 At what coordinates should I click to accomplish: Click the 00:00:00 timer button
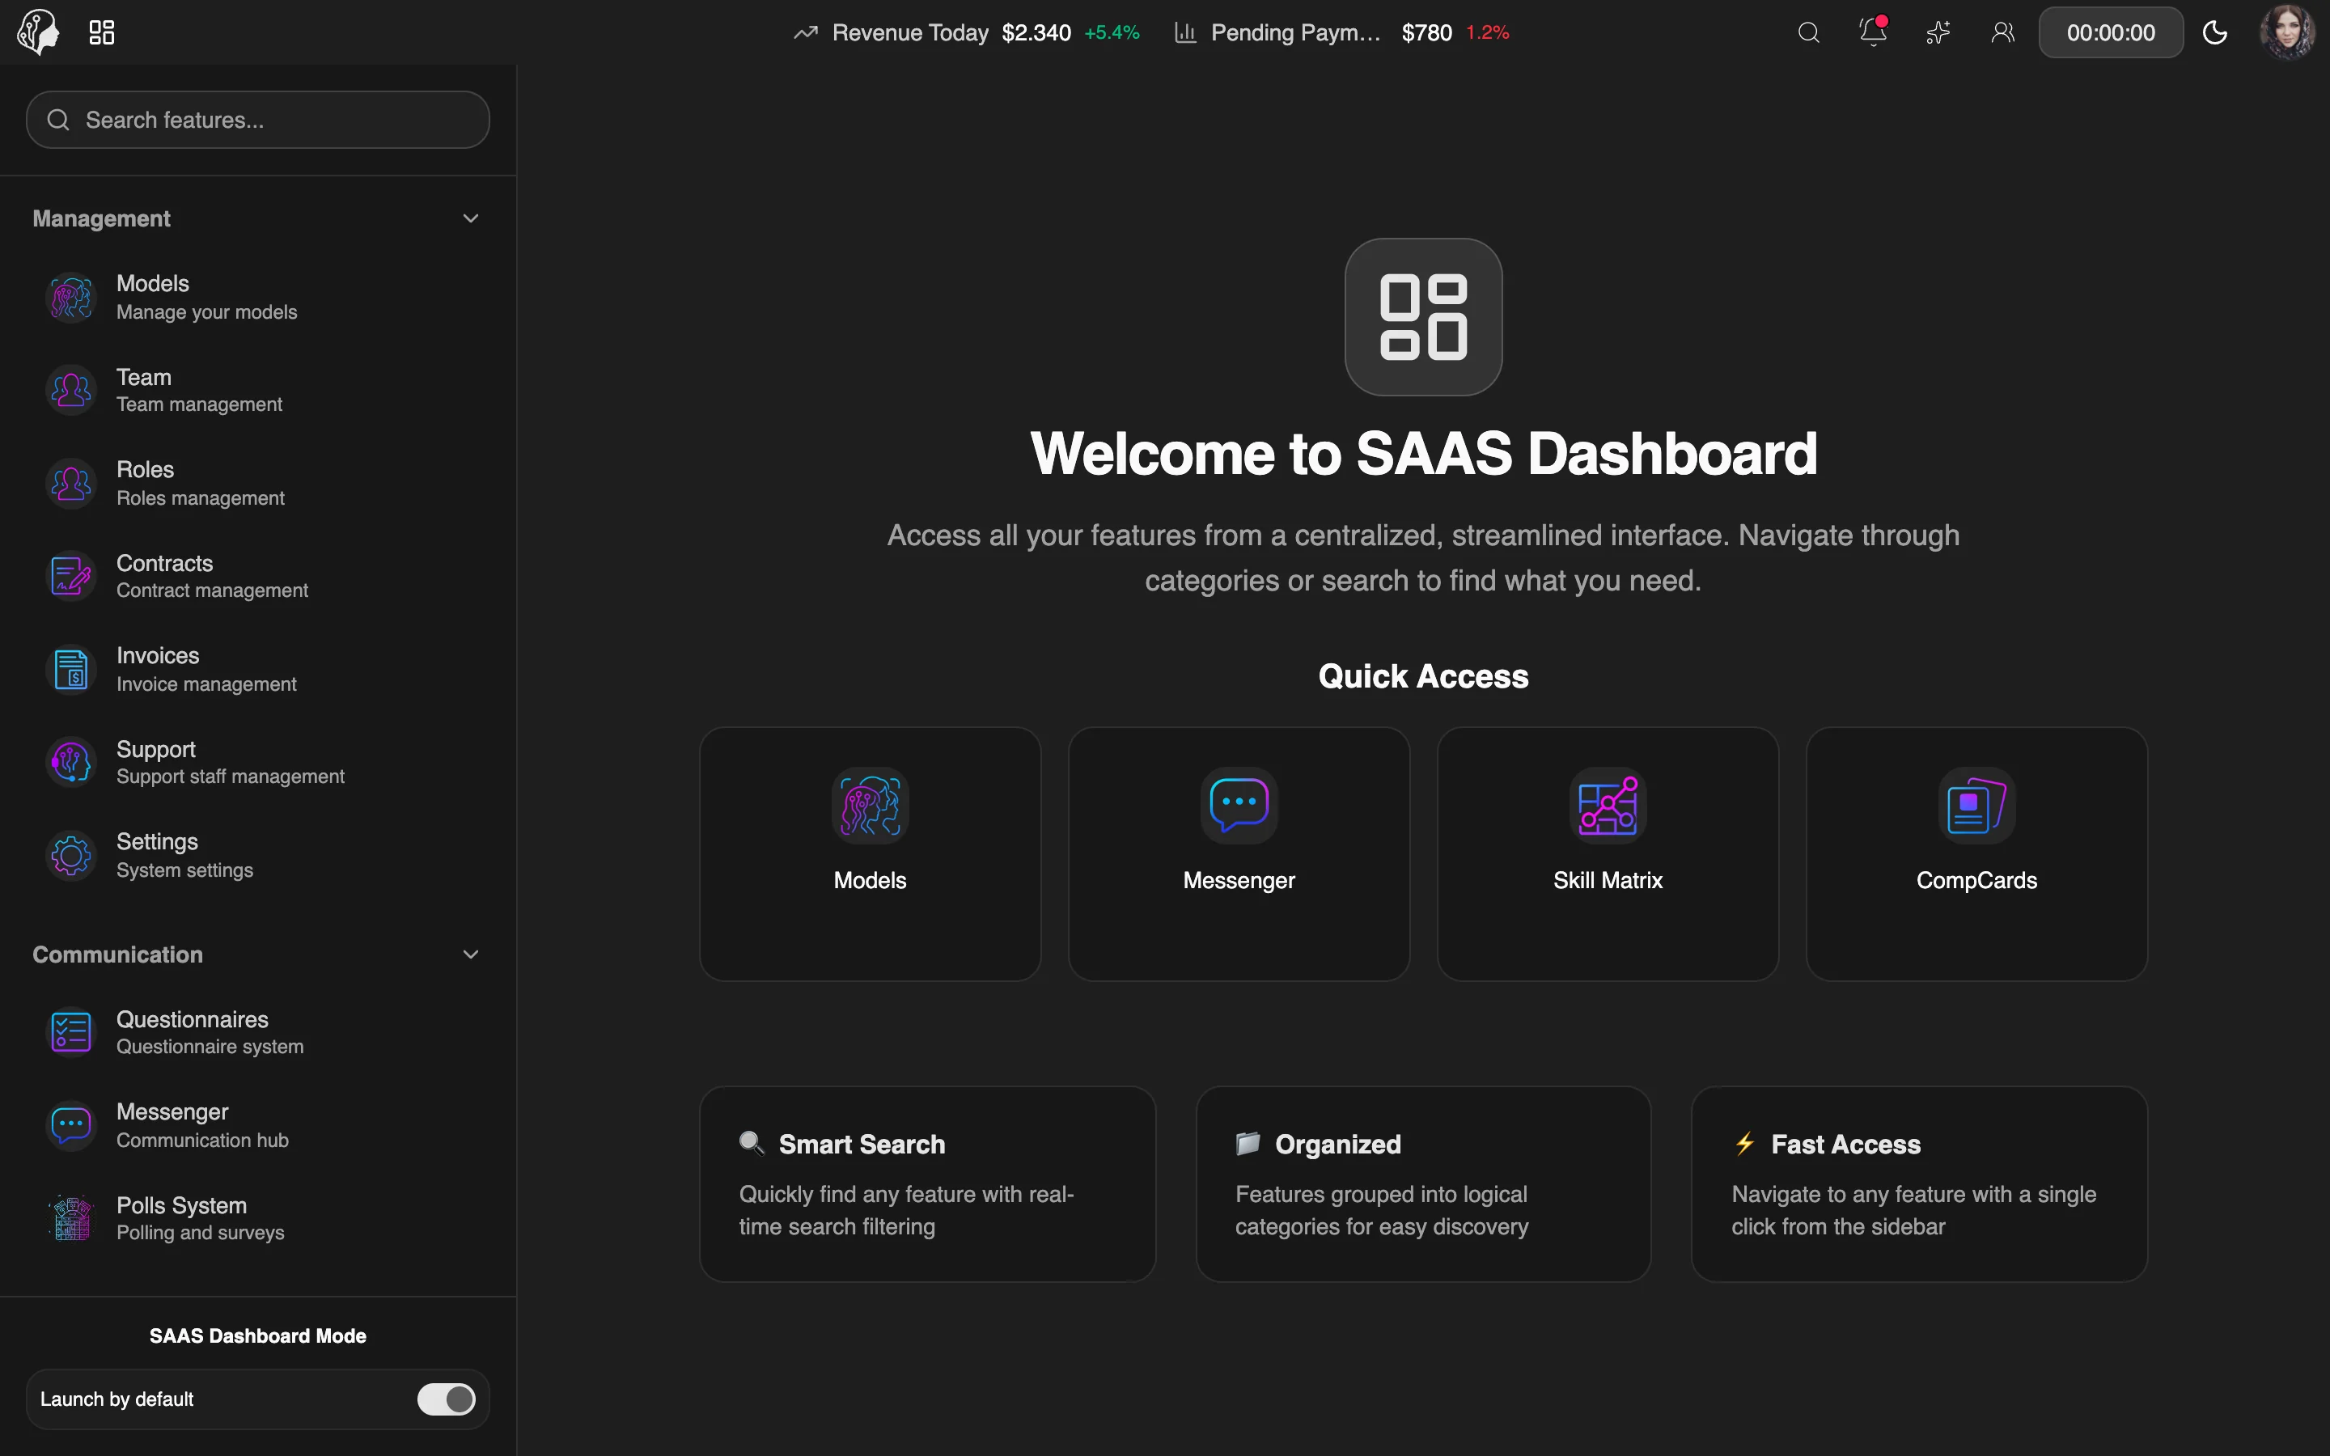pyautogui.click(x=2111, y=32)
